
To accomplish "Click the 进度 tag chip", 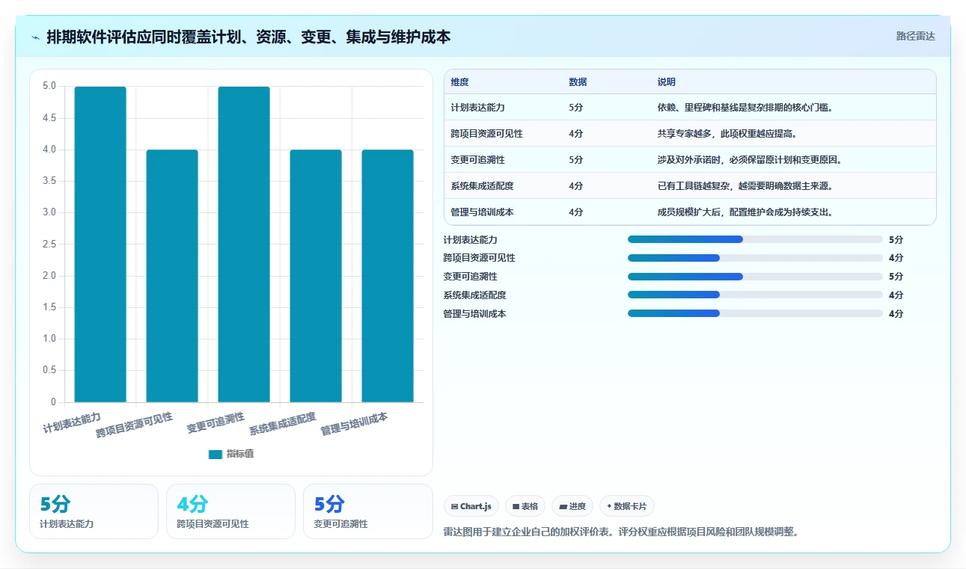I will click(572, 506).
